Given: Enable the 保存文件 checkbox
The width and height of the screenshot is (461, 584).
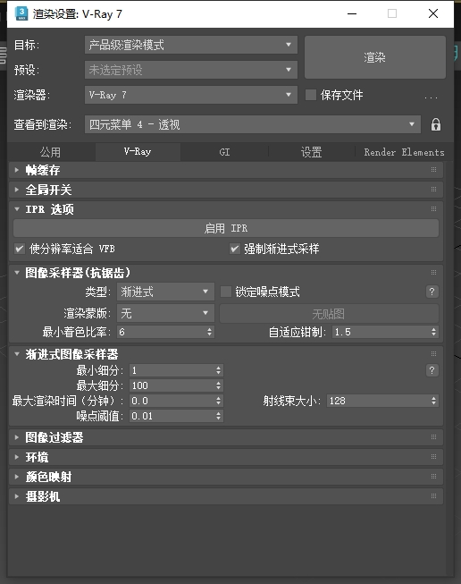Looking at the screenshot, I should [x=311, y=95].
